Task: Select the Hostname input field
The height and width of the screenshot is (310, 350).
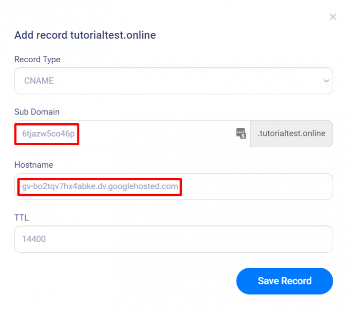Action: click(x=174, y=186)
